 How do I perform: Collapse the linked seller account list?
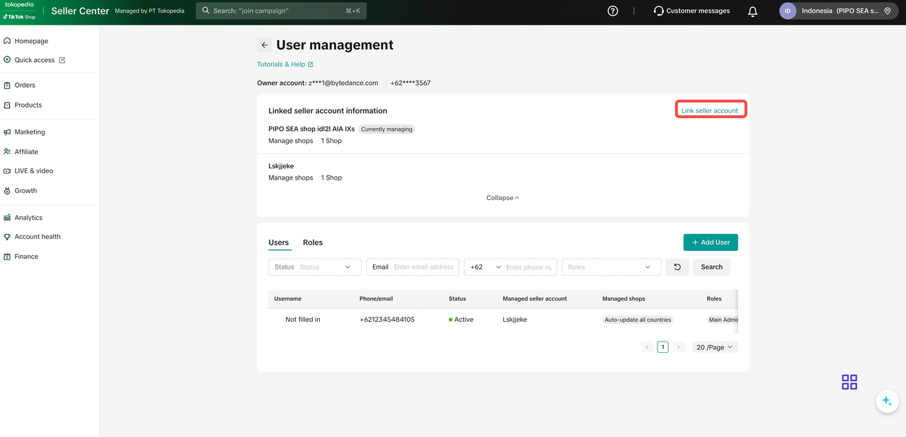click(x=503, y=198)
